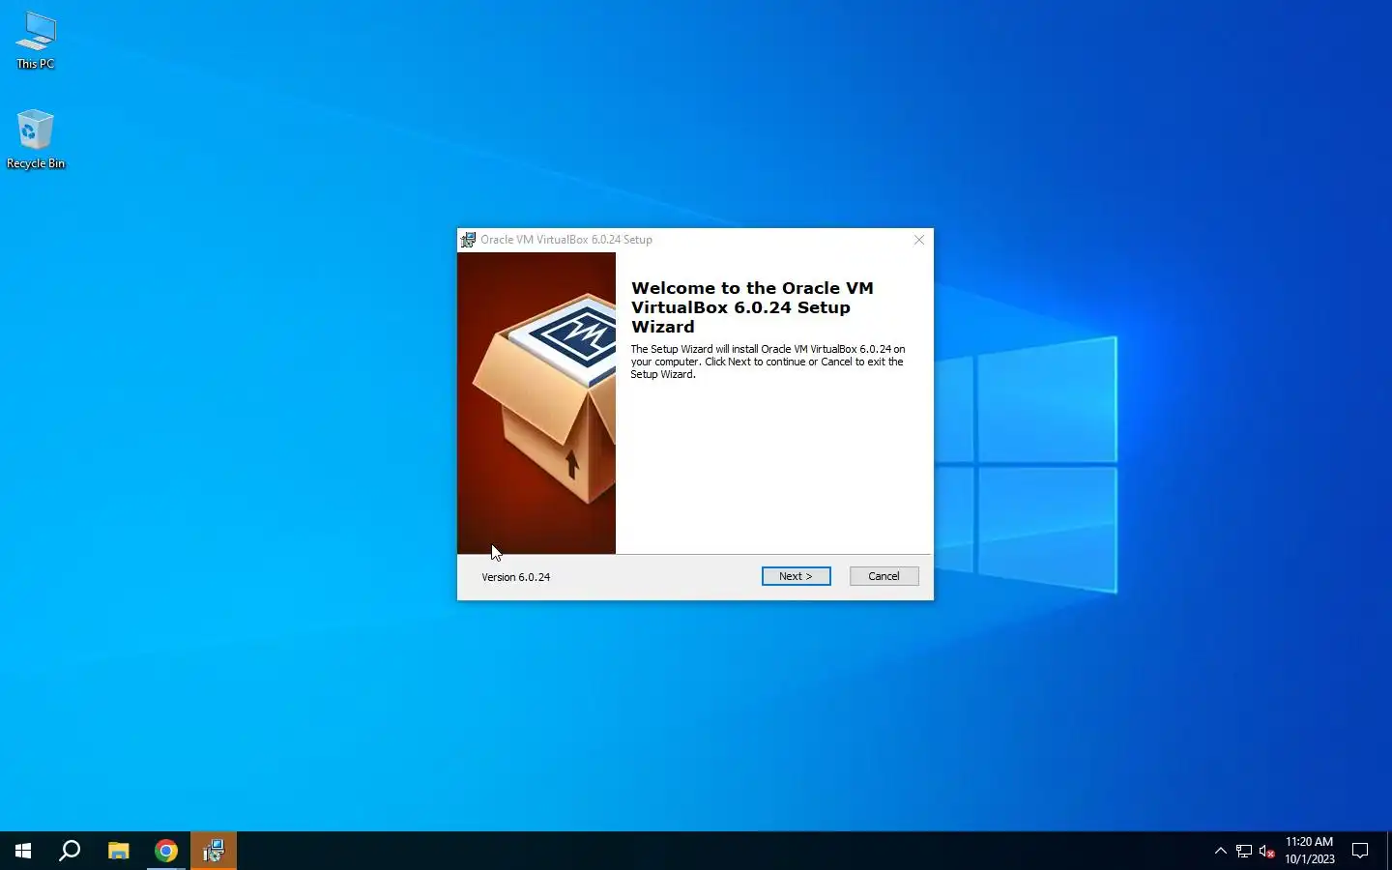Click the Show desktop strip at taskbar edge
1392x870 pixels.
pos(1388,851)
